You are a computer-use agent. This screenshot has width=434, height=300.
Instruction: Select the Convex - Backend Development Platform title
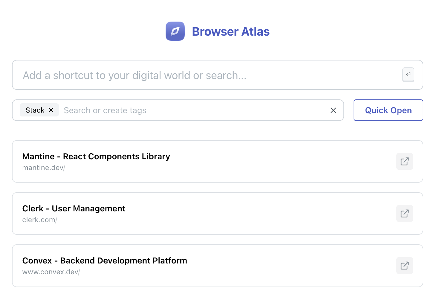pyautogui.click(x=105, y=260)
